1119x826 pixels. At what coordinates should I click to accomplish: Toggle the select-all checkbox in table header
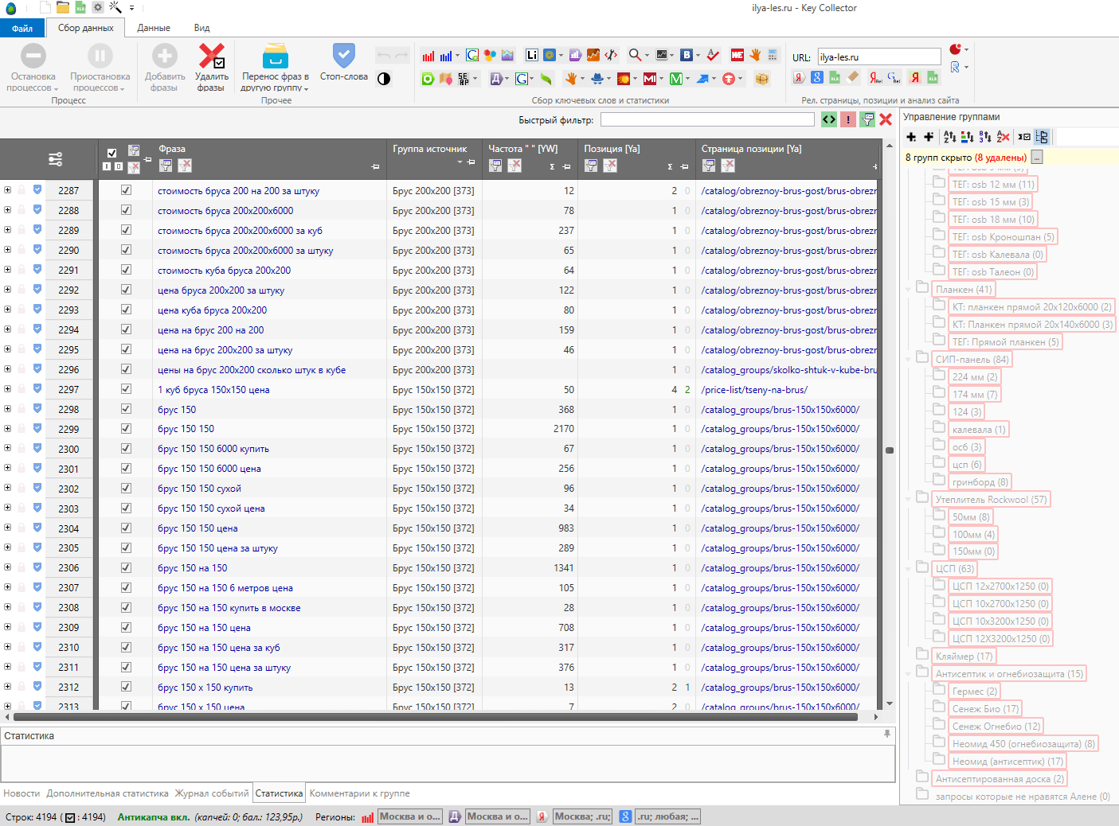tap(112, 153)
